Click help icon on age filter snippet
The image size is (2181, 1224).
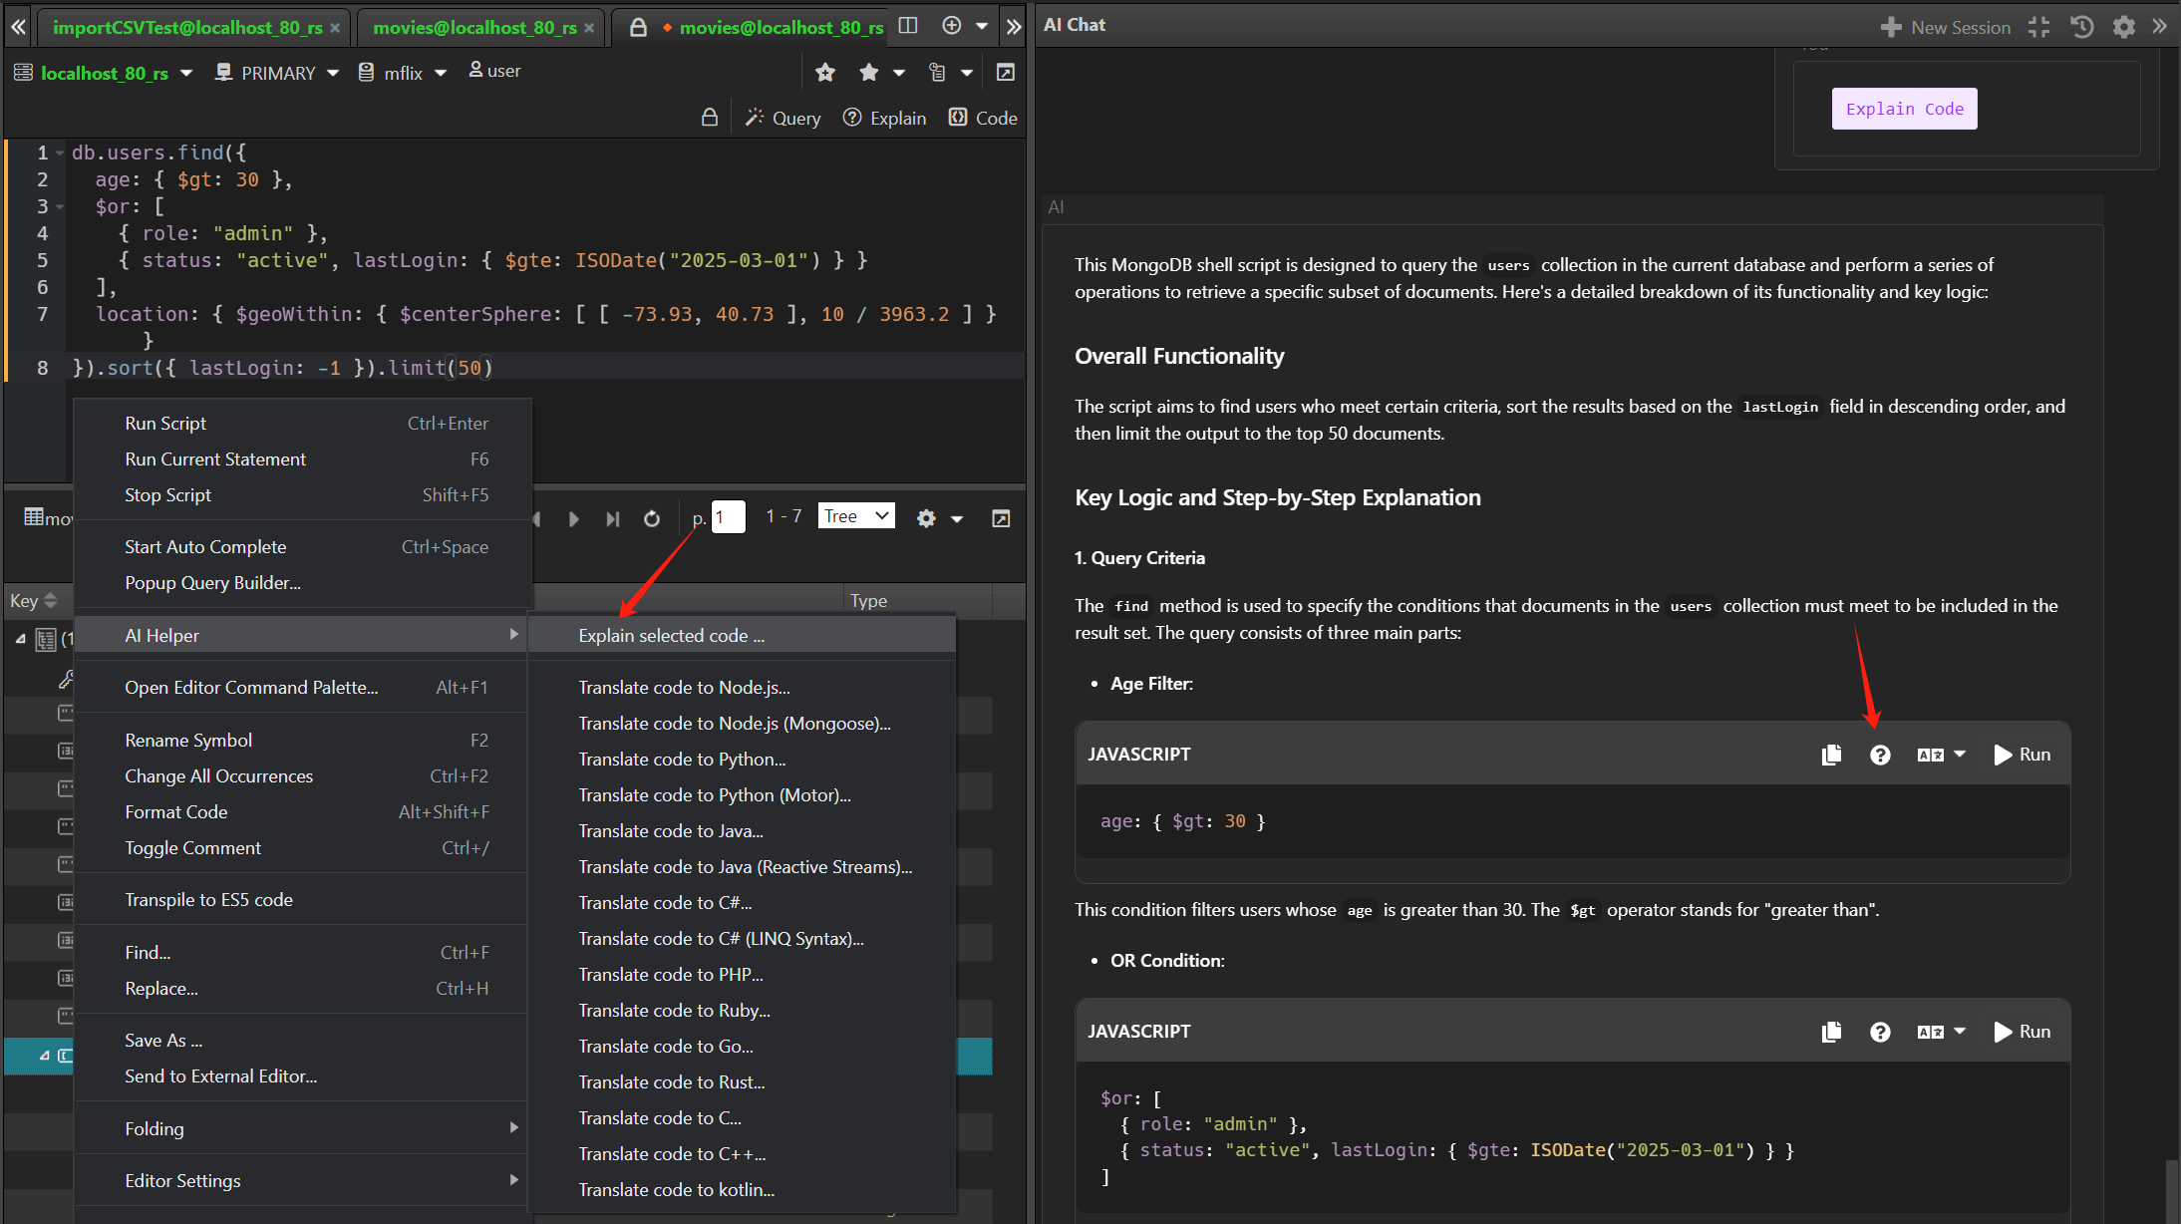pyautogui.click(x=1880, y=755)
